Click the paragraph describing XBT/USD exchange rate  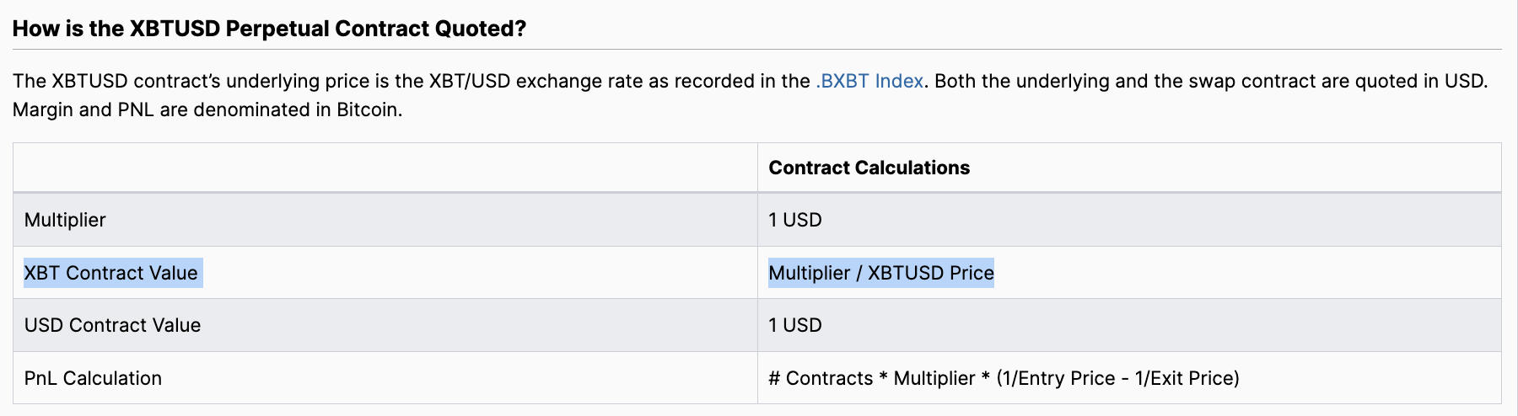(x=751, y=95)
